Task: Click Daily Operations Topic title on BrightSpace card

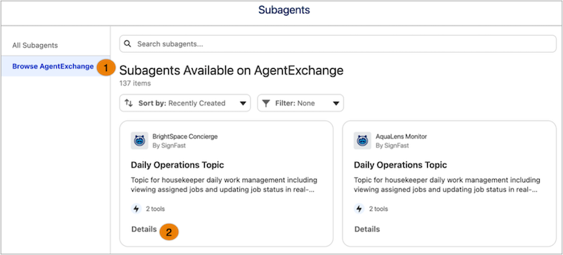Action: click(177, 165)
